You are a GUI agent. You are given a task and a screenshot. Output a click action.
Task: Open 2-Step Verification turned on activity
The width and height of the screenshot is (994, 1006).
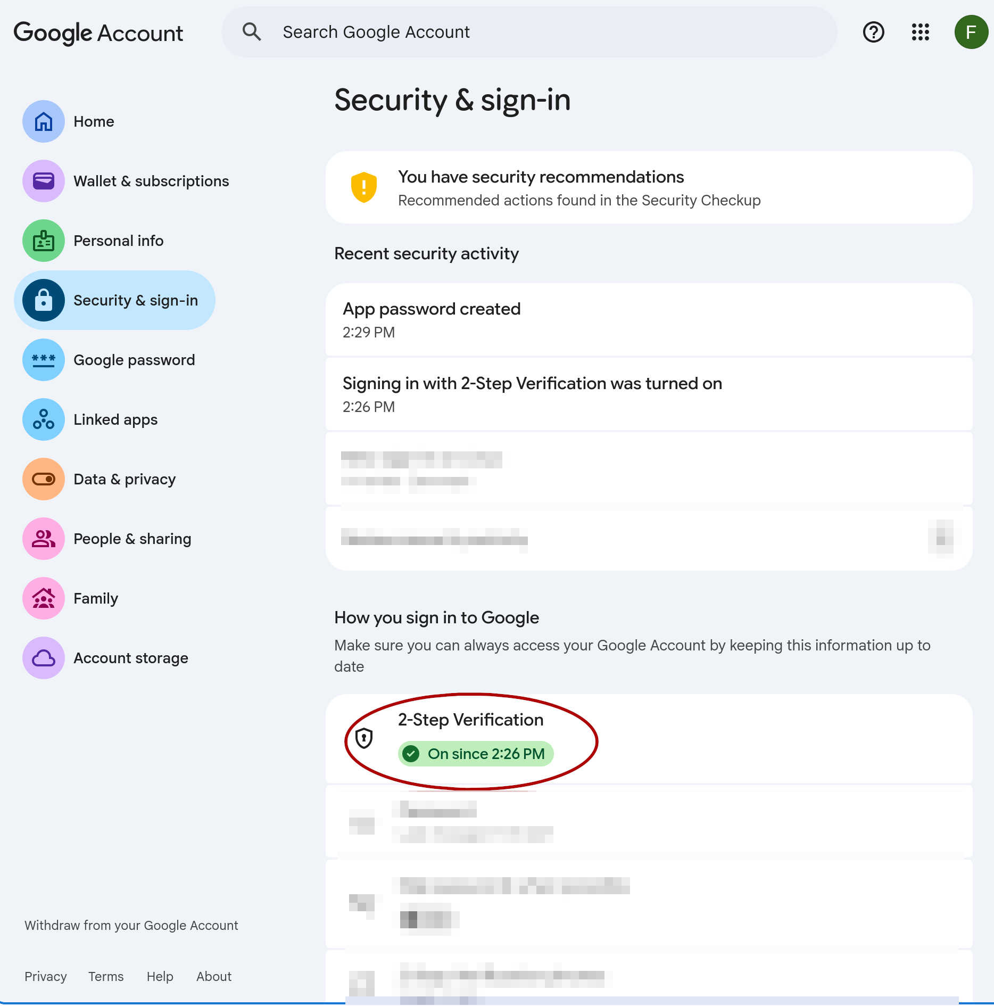(649, 394)
